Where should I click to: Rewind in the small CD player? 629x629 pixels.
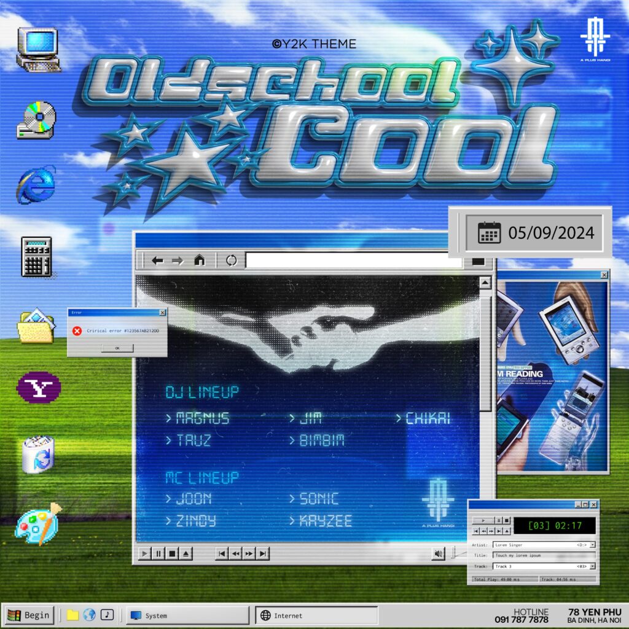pos(484,531)
